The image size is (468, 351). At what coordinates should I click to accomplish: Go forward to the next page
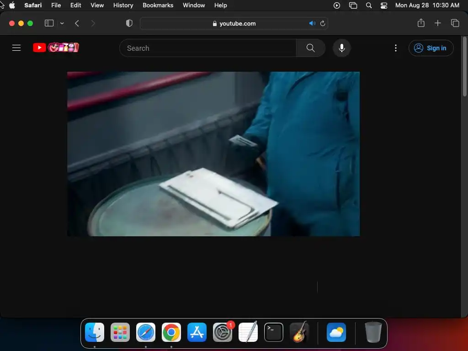pyautogui.click(x=93, y=23)
